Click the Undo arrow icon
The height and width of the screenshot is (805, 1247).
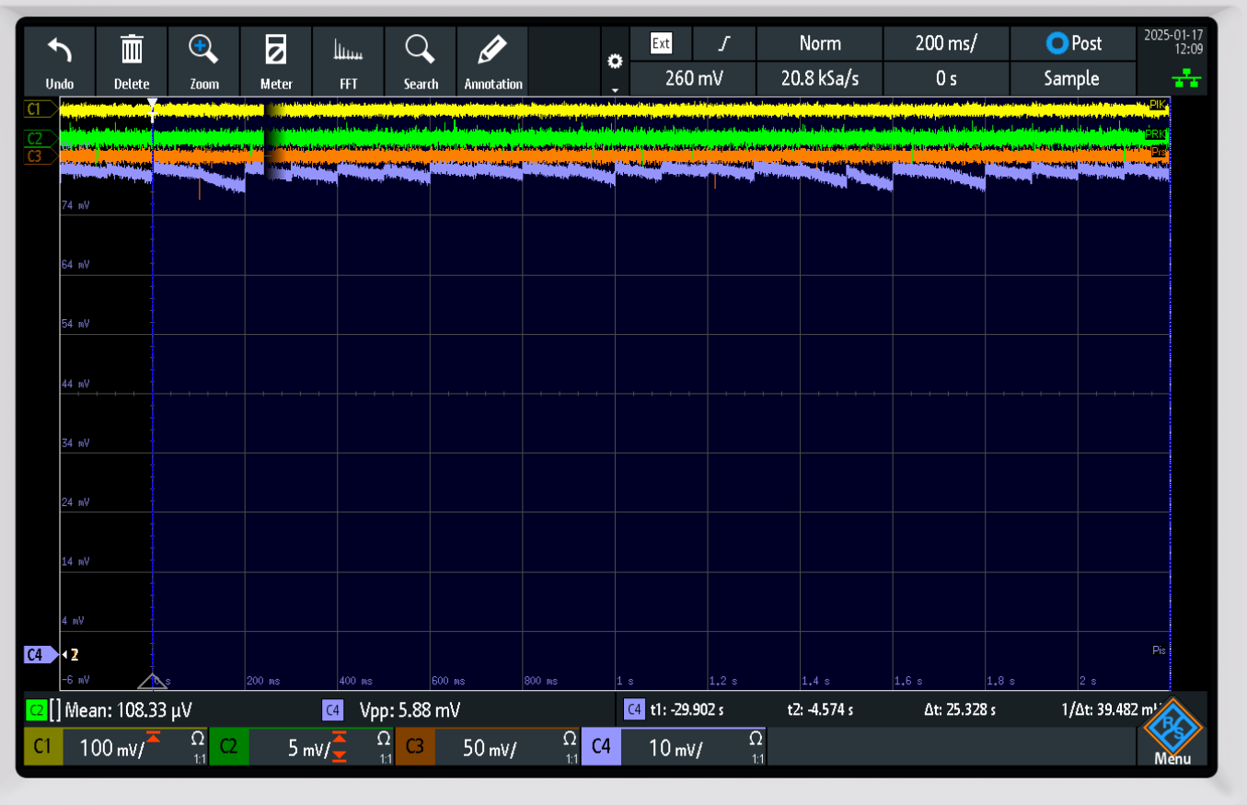(60, 51)
